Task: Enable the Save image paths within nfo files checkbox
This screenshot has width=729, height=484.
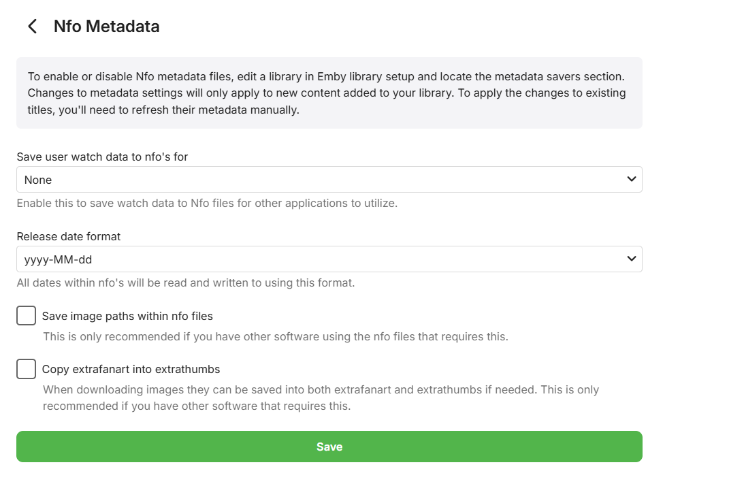Action: tap(26, 316)
